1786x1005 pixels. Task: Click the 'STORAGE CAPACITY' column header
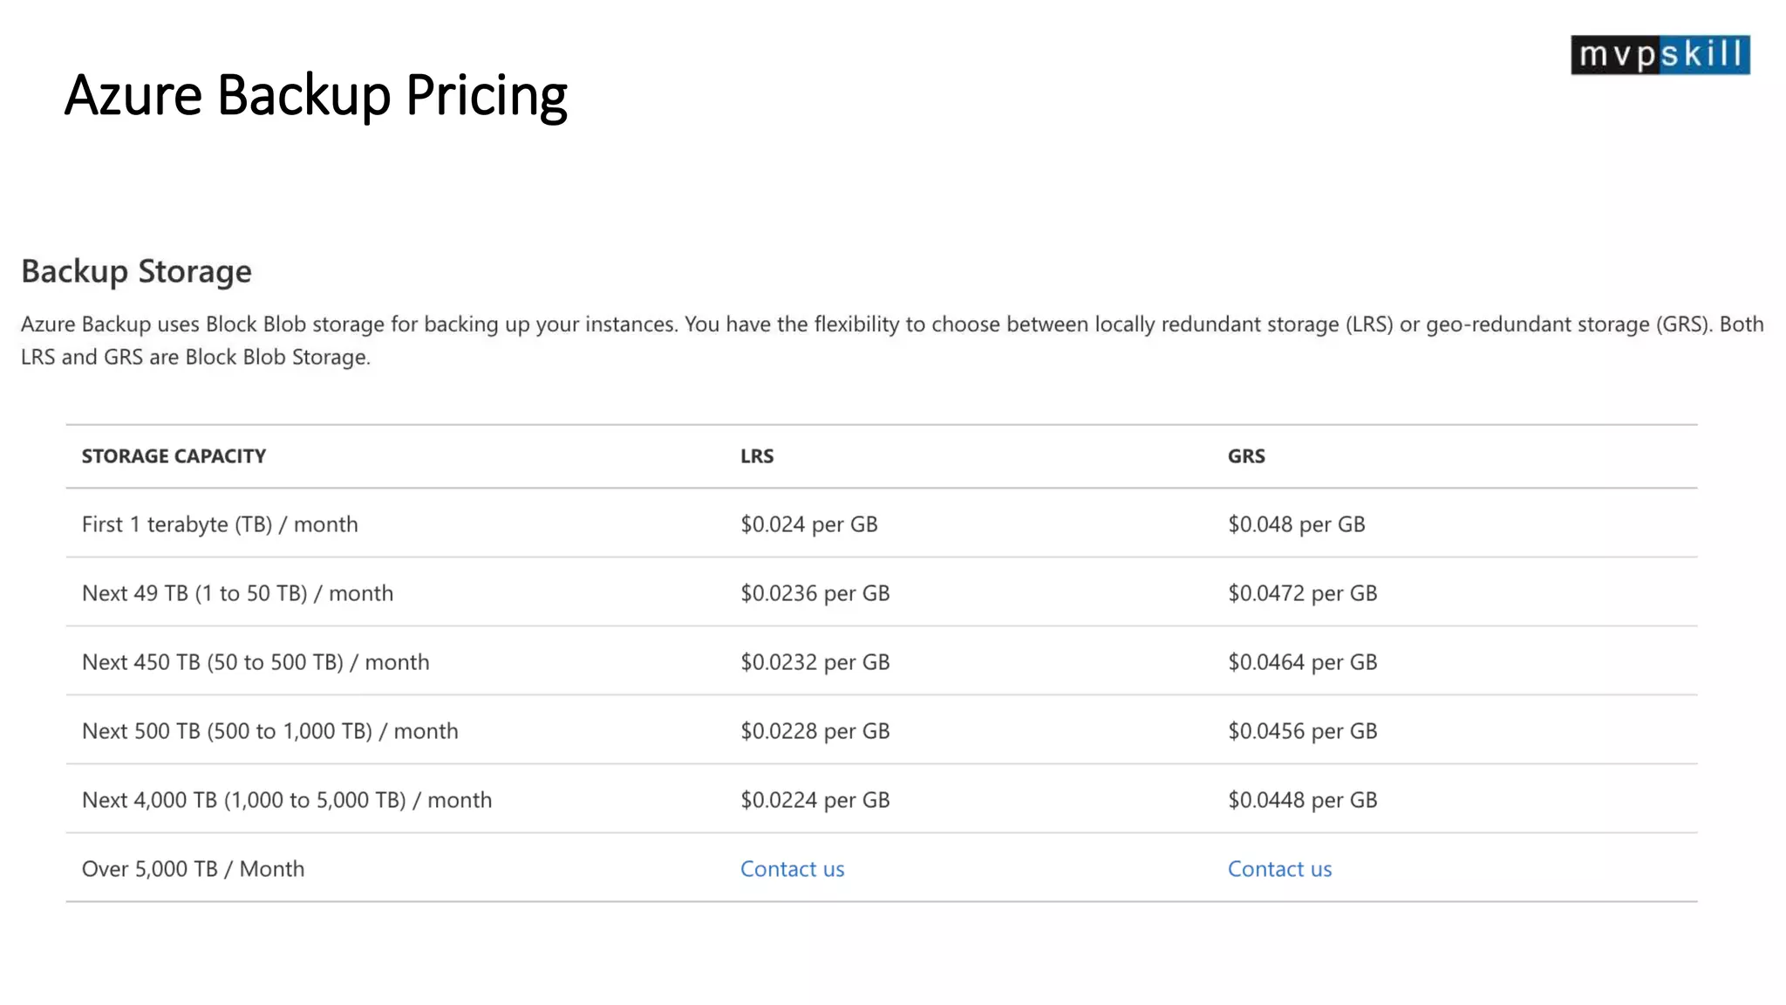point(174,456)
